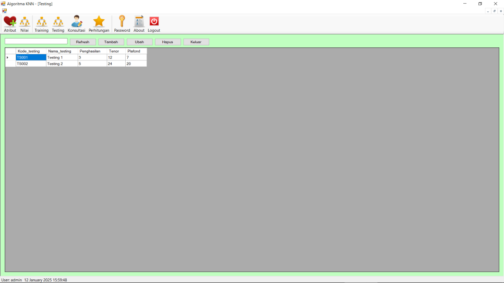This screenshot has width=504, height=283.
Task: Focus the search text field
Action: click(36, 42)
